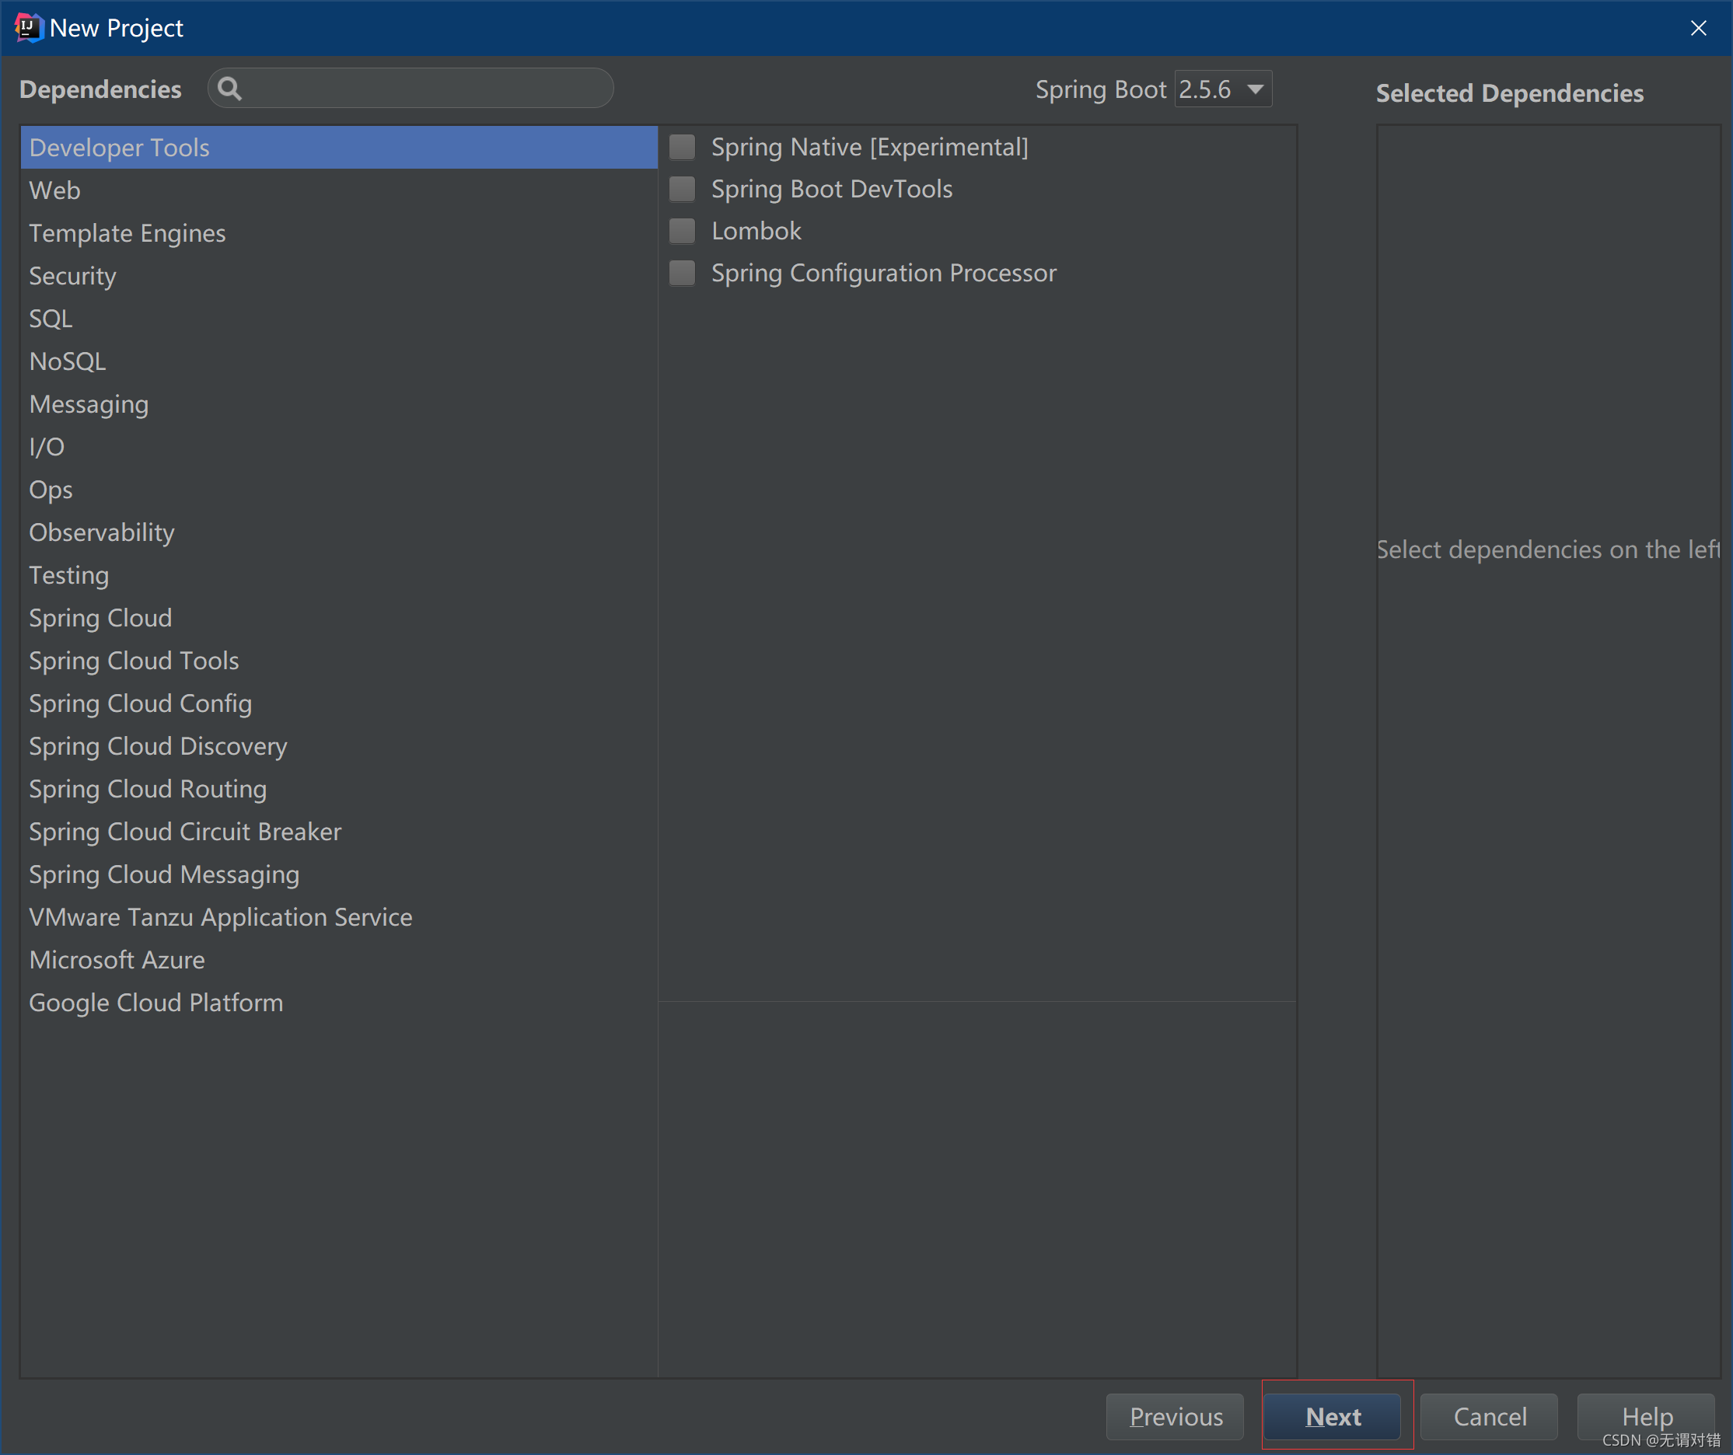The image size is (1733, 1455).
Task: Open the Spring Boot version dropdown
Action: (x=1223, y=89)
